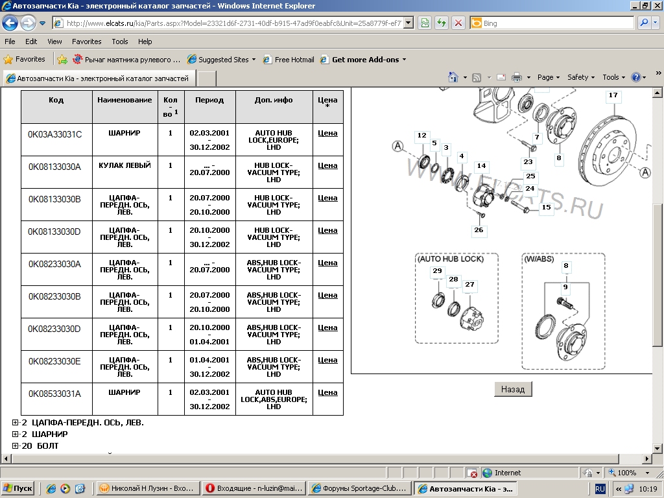This screenshot has height=498, width=664.
Task: Open the Favorites menu in the menu bar
Action: tap(86, 41)
